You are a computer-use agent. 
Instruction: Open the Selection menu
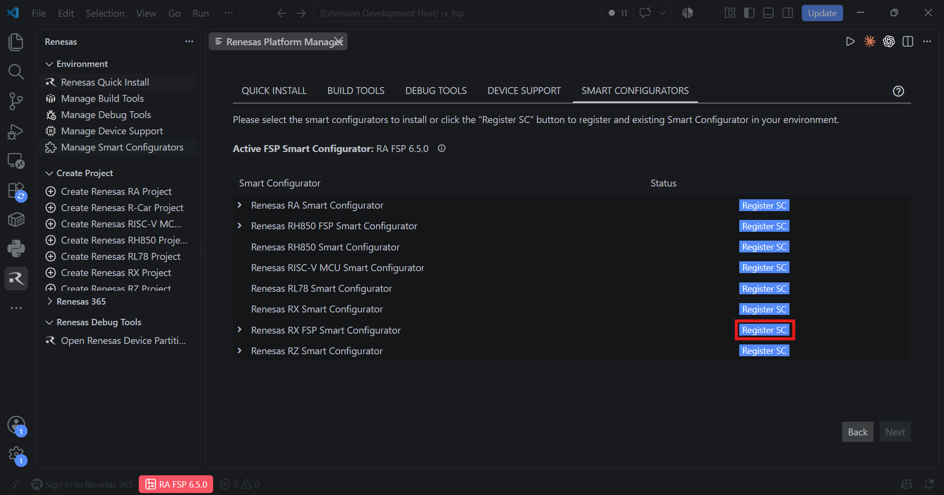(x=105, y=13)
